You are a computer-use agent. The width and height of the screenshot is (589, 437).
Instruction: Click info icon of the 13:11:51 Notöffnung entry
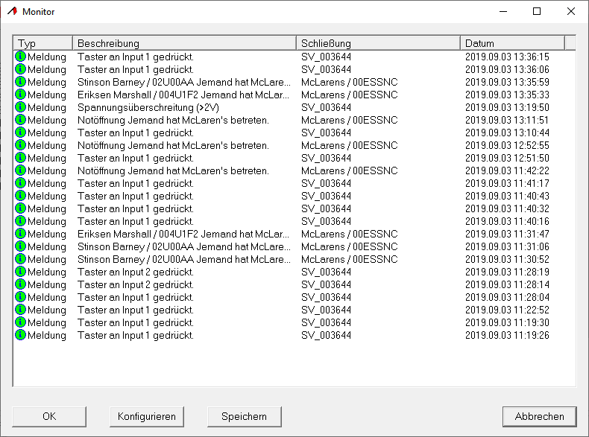pyautogui.click(x=20, y=120)
